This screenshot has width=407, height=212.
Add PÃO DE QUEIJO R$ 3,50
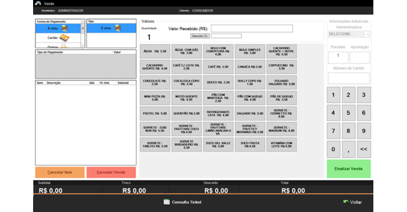coord(281,98)
